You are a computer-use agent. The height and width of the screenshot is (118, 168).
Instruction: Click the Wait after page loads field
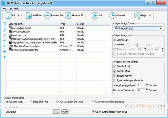click(141, 86)
